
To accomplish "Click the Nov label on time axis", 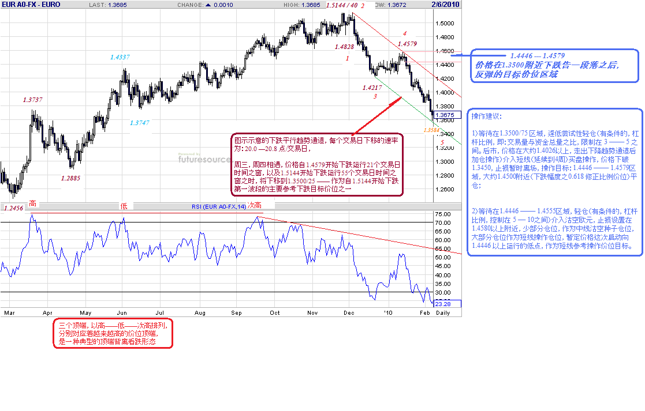I will click(x=312, y=313).
